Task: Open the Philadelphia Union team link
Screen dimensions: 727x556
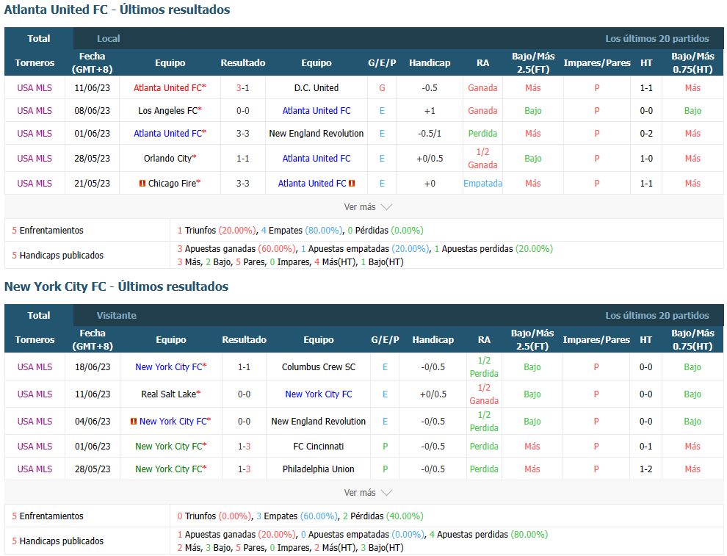Action: [319, 469]
